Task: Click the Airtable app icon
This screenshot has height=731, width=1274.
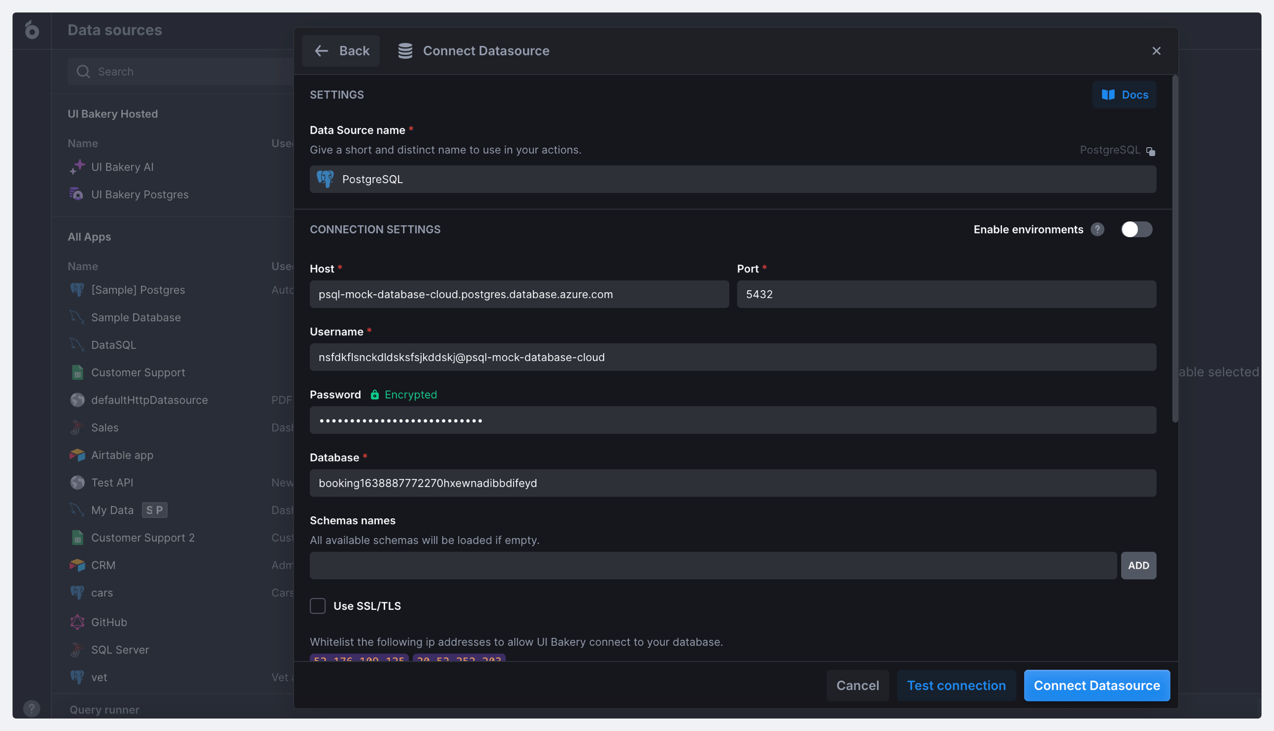Action: (77, 455)
